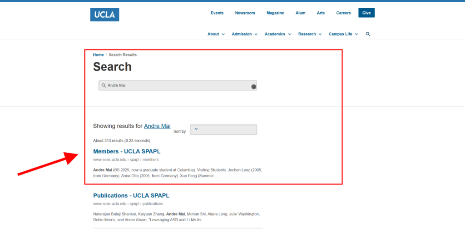
Task: Open the Arts page
Action: (321, 13)
